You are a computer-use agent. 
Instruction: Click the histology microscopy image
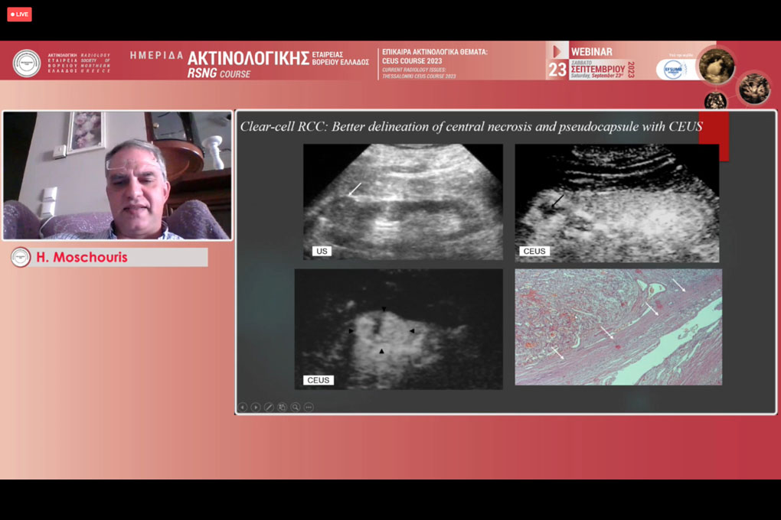(618, 327)
